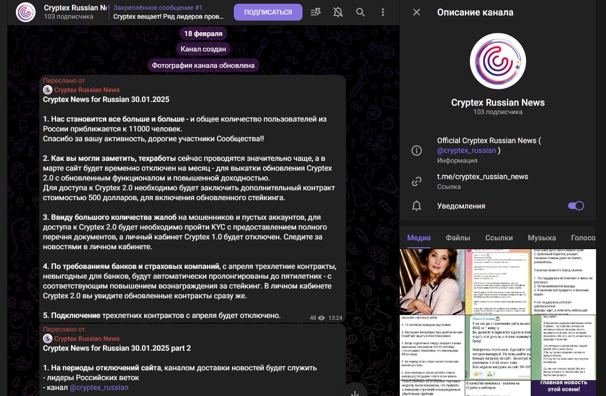The image size is (606, 396).
Task: Click the @cryptex_russian mention in the part 2 message
Action: tap(99, 388)
